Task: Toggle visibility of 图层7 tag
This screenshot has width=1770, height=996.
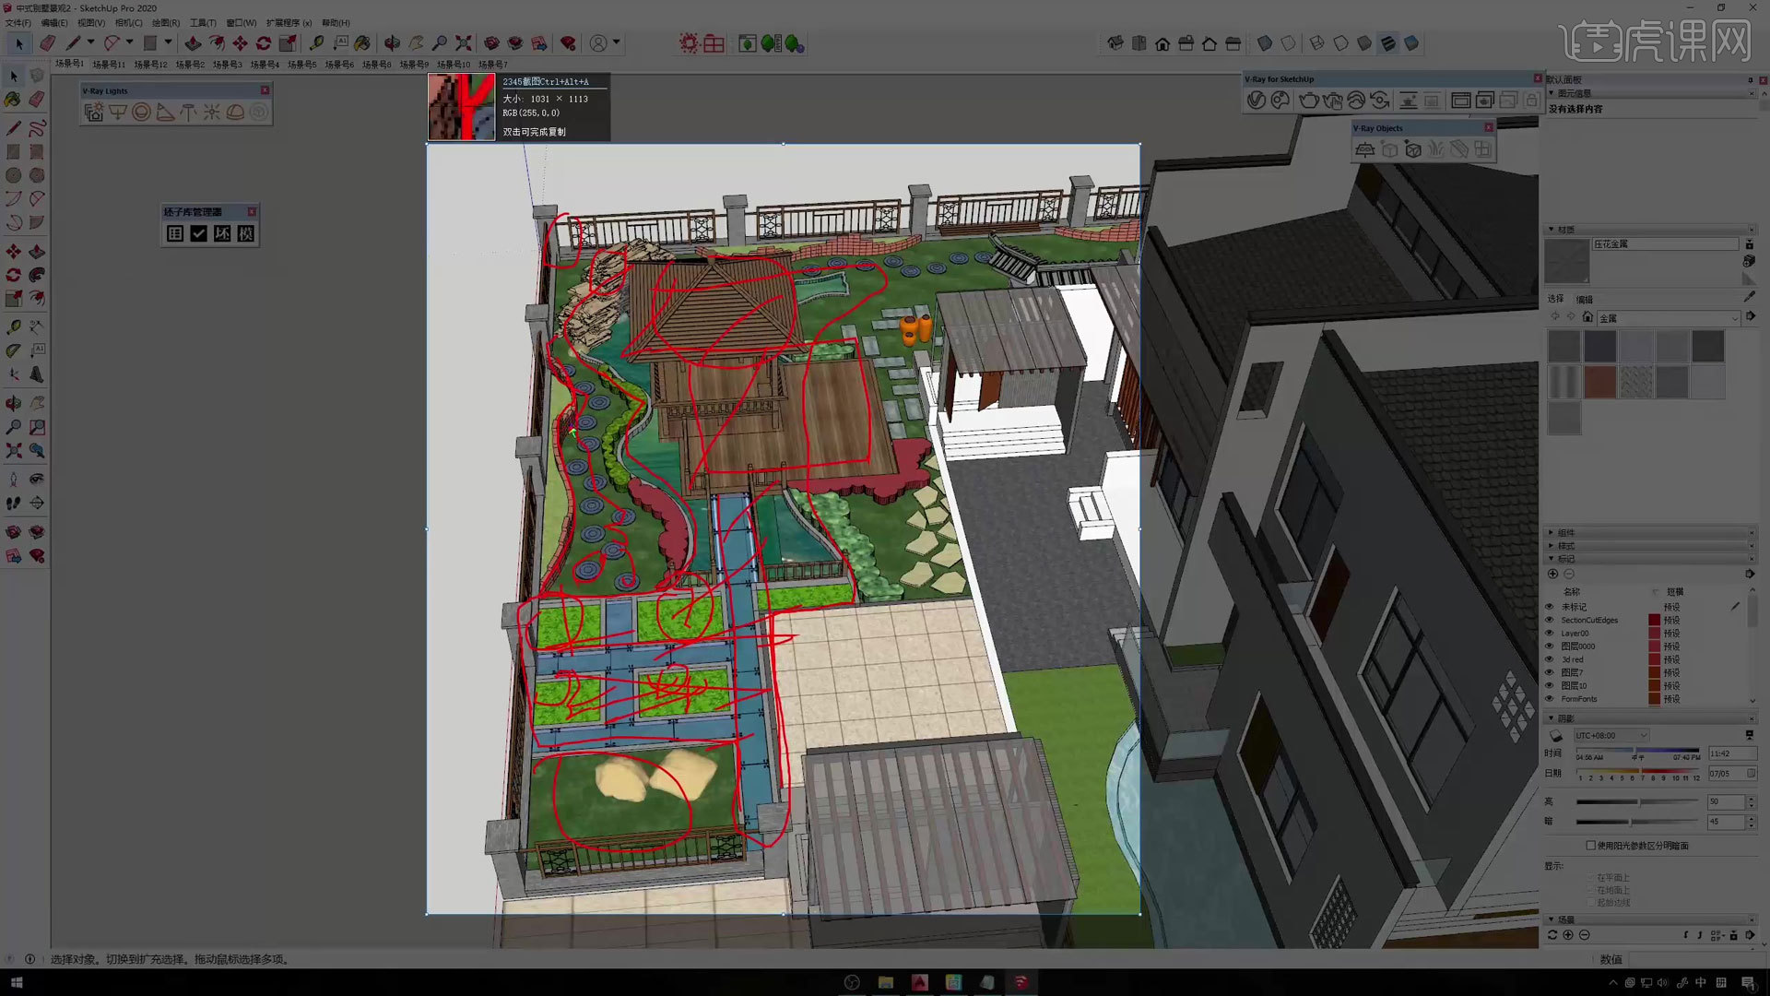Action: 1550,672
